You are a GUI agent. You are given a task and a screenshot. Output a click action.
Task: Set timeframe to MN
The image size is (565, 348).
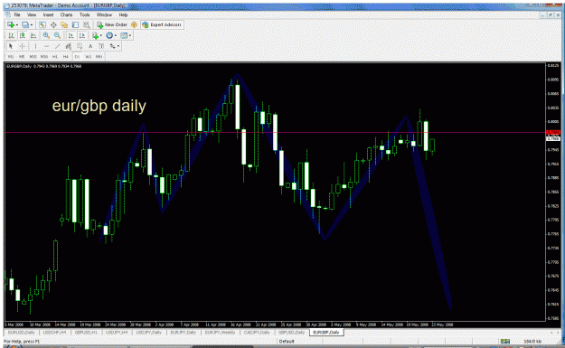click(x=99, y=57)
